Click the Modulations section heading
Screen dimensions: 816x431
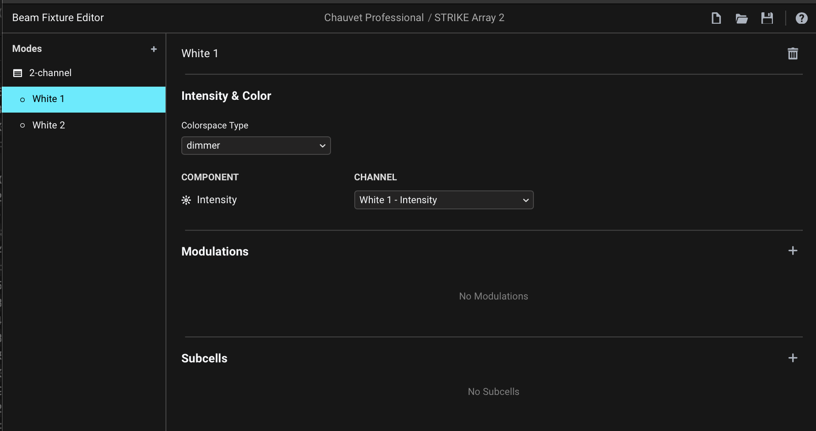coord(215,252)
